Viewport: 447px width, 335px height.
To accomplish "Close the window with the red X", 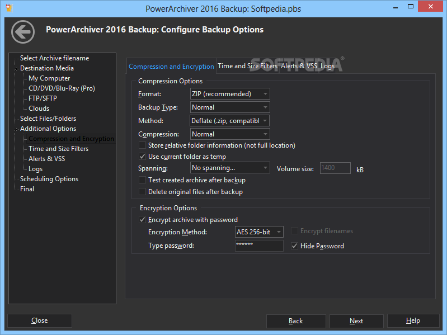I will pyautogui.click(x=431, y=6).
